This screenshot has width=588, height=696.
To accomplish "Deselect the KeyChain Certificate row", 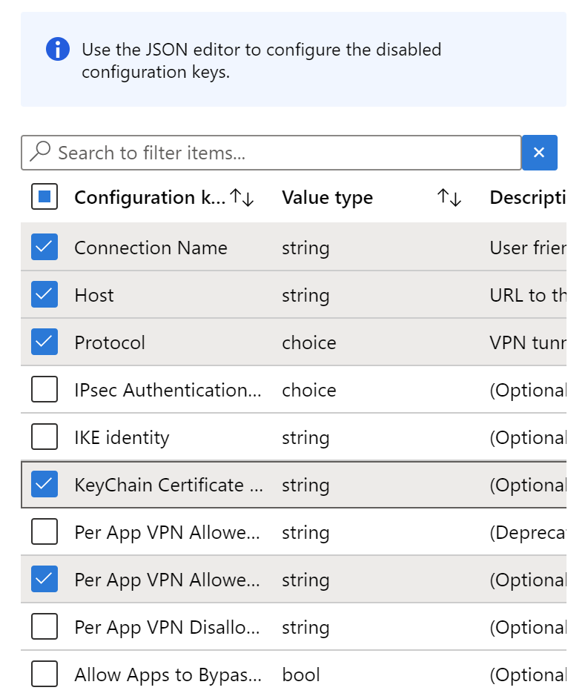I will (44, 484).
